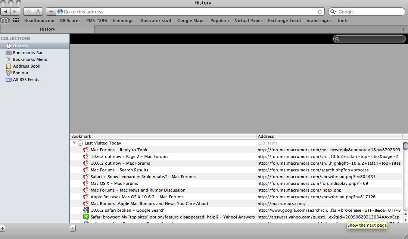Open the Virtual Paper bookmark
Screen dimensions: 408x239
click(249, 21)
